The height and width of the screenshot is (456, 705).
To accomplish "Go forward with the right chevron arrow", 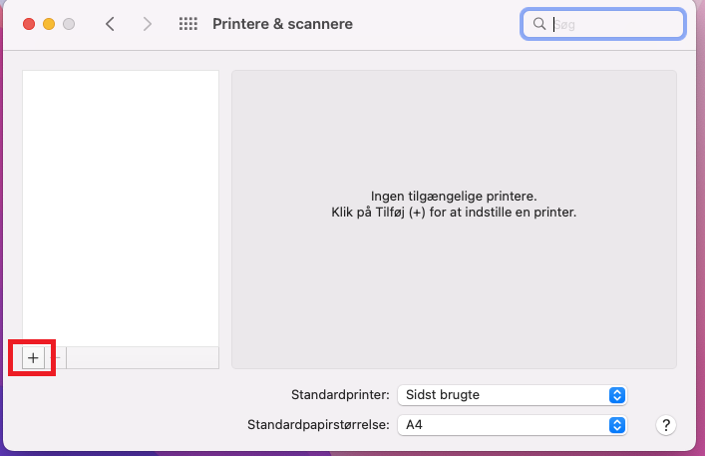I will coord(148,24).
